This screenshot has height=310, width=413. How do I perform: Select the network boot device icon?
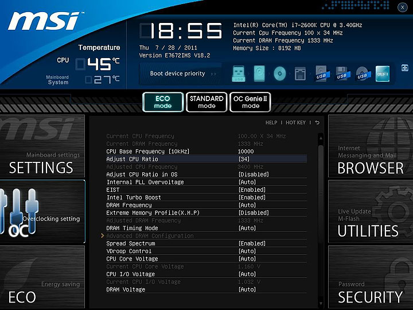coord(300,74)
